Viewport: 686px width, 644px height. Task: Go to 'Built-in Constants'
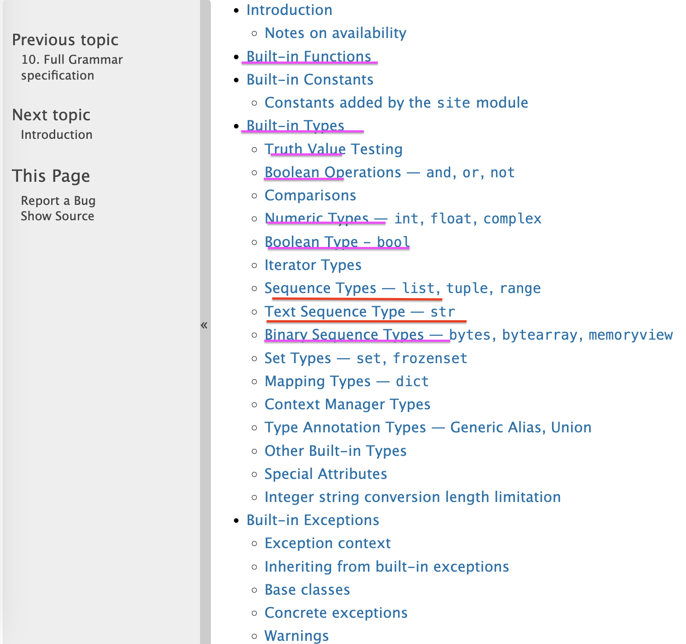310,80
